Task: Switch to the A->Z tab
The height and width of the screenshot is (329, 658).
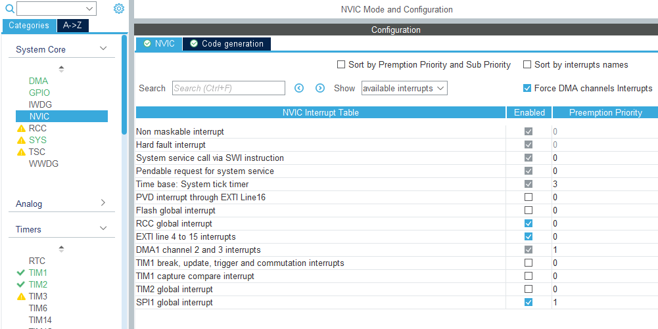Action: [73, 26]
